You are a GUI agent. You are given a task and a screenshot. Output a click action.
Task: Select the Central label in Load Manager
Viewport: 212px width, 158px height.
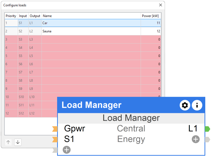(x=131, y=129)
